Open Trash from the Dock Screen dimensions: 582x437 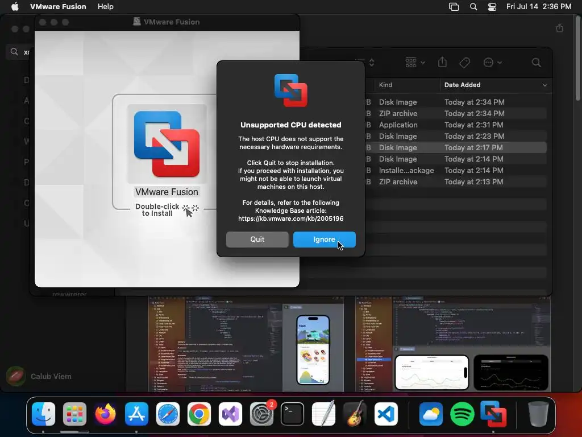coord(538,414)
